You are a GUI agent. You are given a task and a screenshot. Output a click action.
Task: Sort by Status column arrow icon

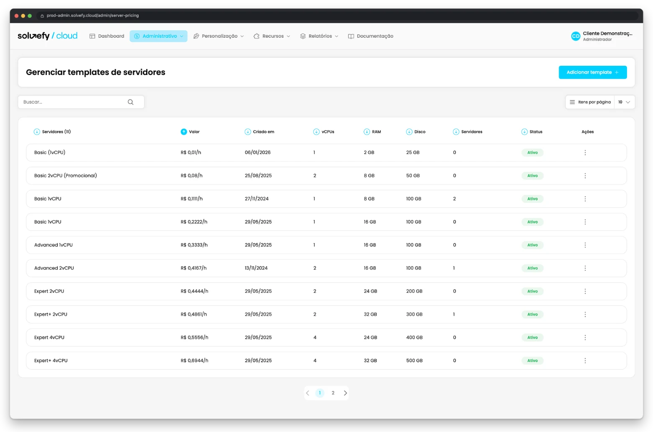(x=524, y=132)
